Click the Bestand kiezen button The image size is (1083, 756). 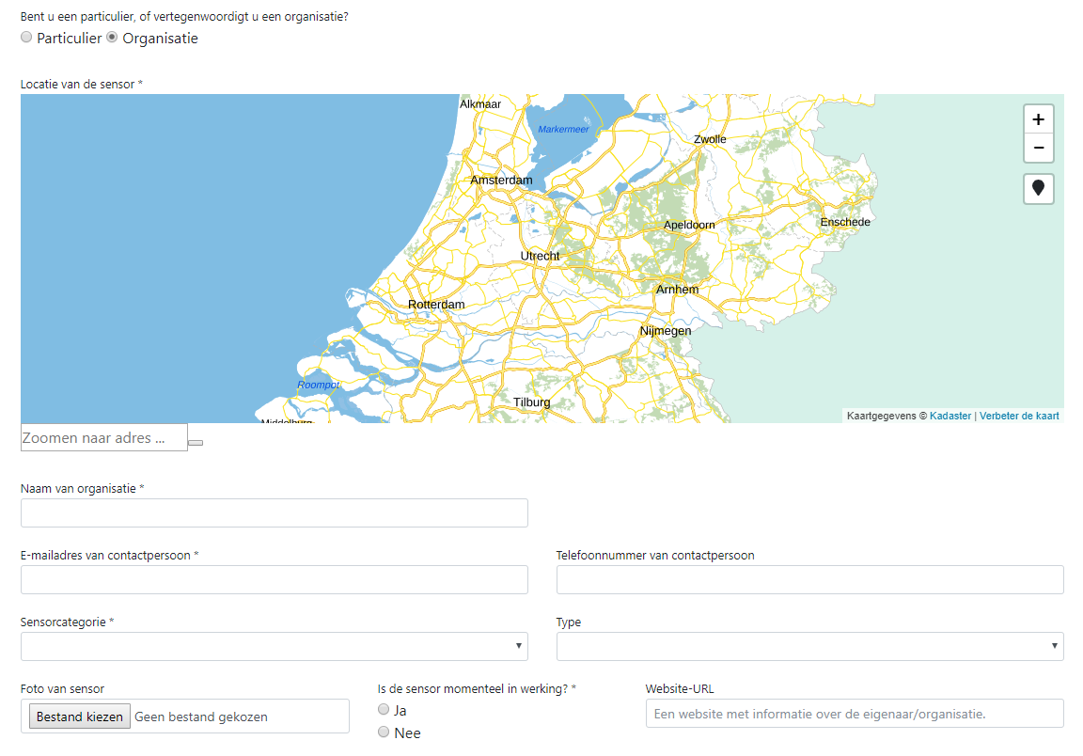(80, 717)
